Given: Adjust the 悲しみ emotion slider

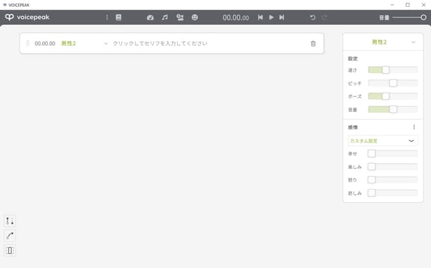Looking at the screenshot, I should (x=393, y=193).
